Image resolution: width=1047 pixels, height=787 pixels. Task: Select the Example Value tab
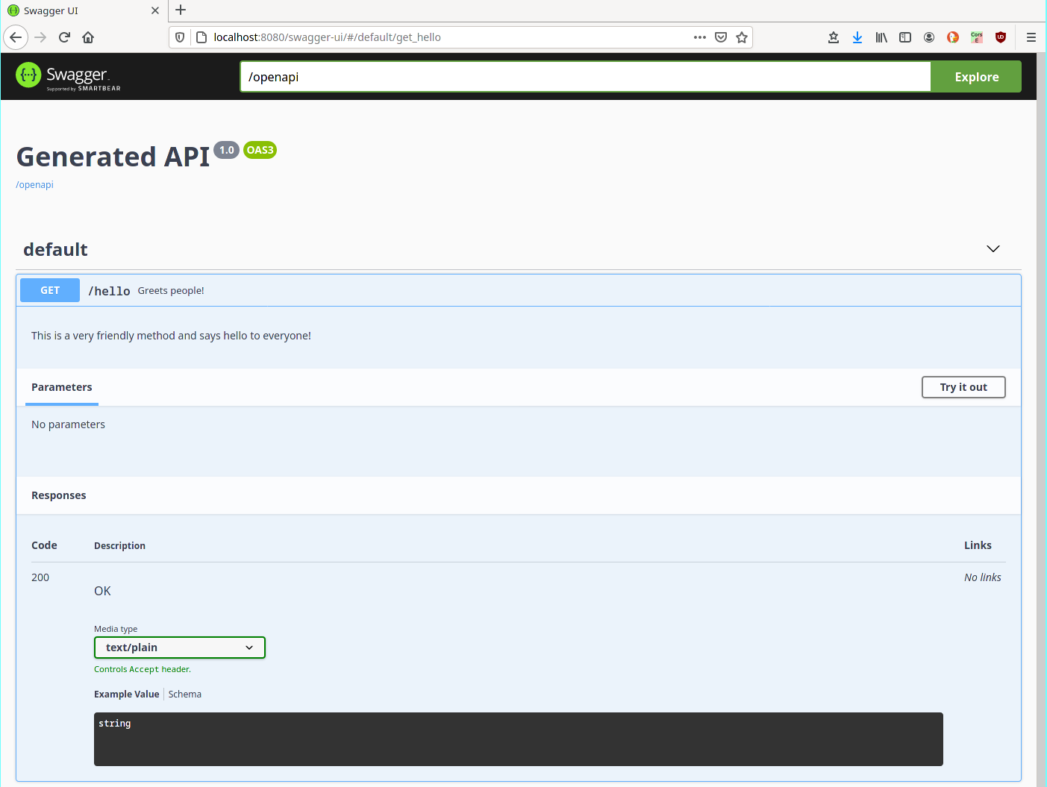126,694
